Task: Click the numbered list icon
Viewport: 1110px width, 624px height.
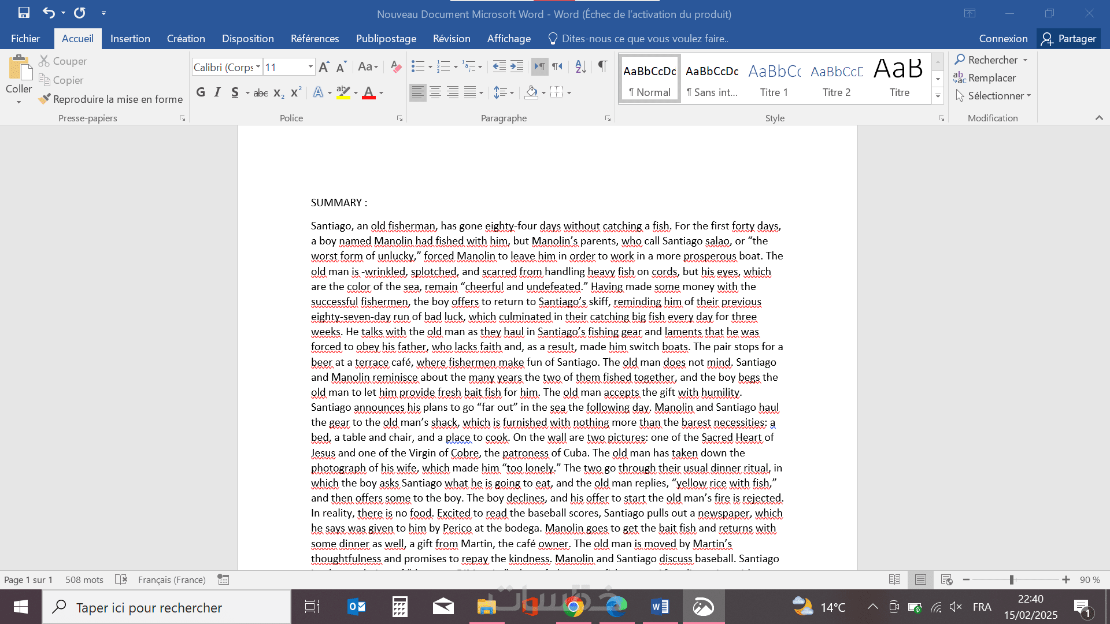Action: click(443, 67)
